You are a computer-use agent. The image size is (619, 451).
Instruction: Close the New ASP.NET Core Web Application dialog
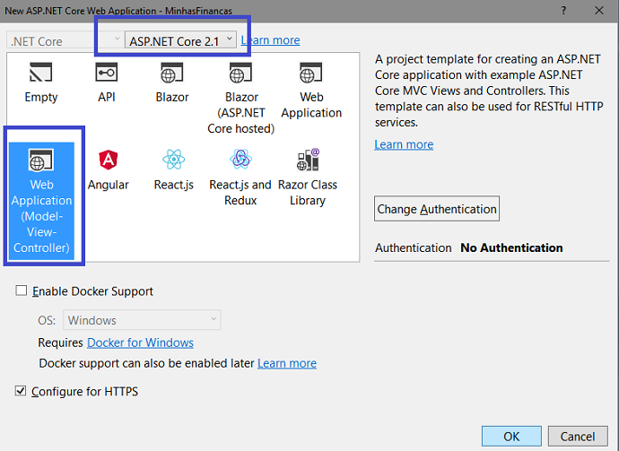pos(599,11)
